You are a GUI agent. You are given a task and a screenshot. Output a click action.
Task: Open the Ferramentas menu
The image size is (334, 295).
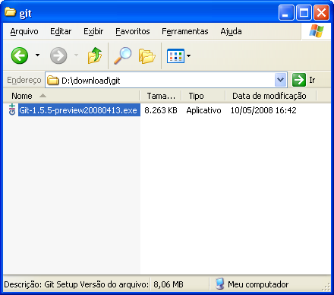coord(185,31)
